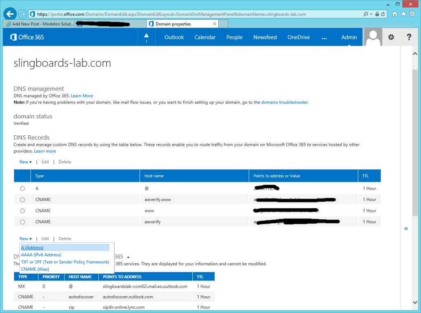Viewport: 421px width, 313px height.
Task: Select the radio button for the awverify CNAME record
Action: tap(23, 222)
